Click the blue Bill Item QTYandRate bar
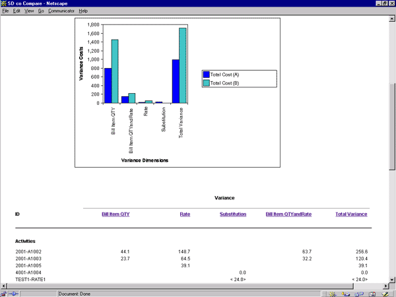The height and width of the screenshot is (297, 396). pyautogui.click(x=125, y=100)
